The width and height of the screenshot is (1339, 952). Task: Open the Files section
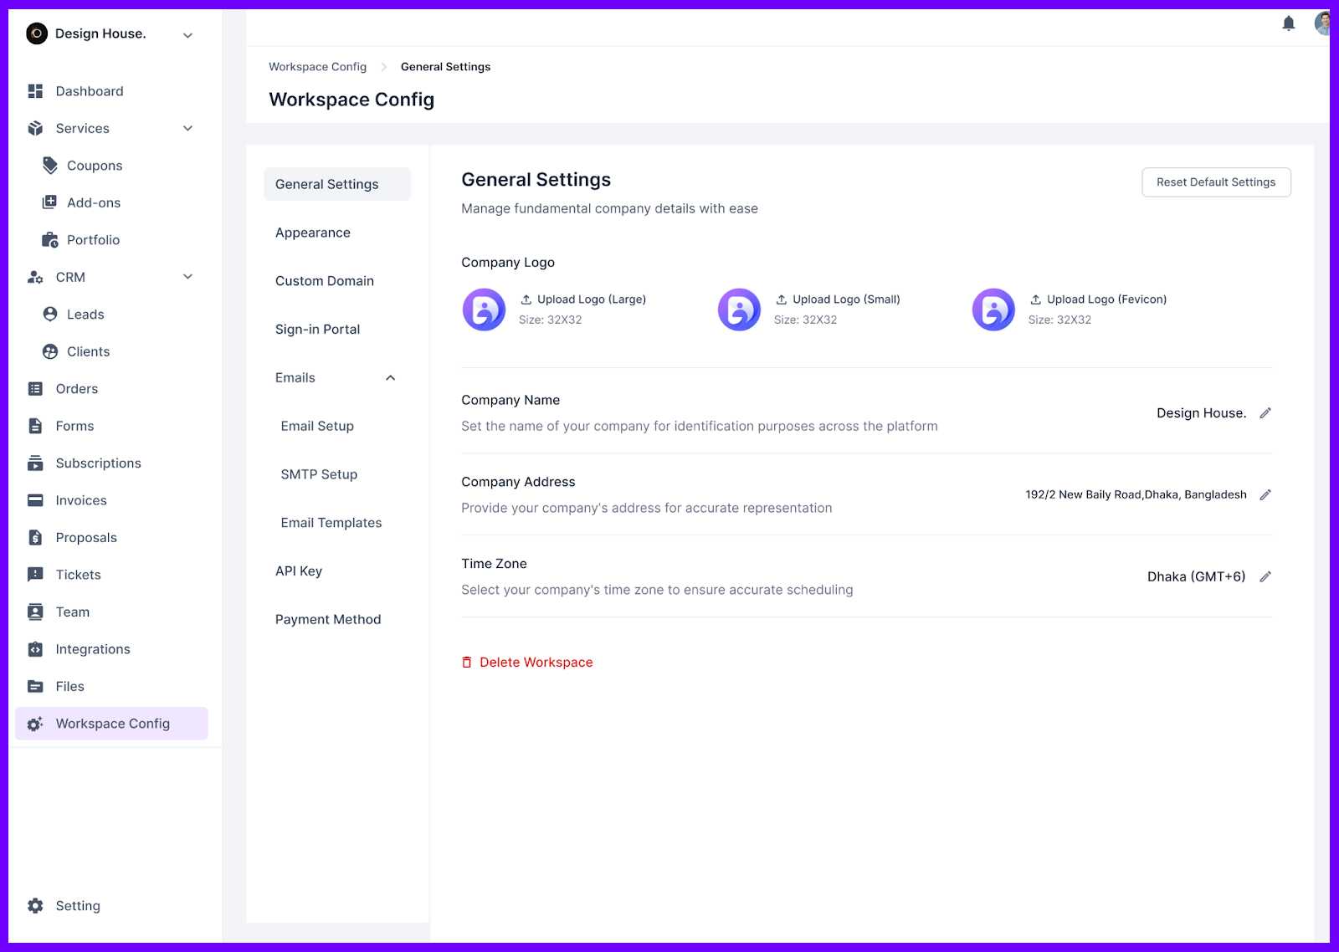coord(69,686)
